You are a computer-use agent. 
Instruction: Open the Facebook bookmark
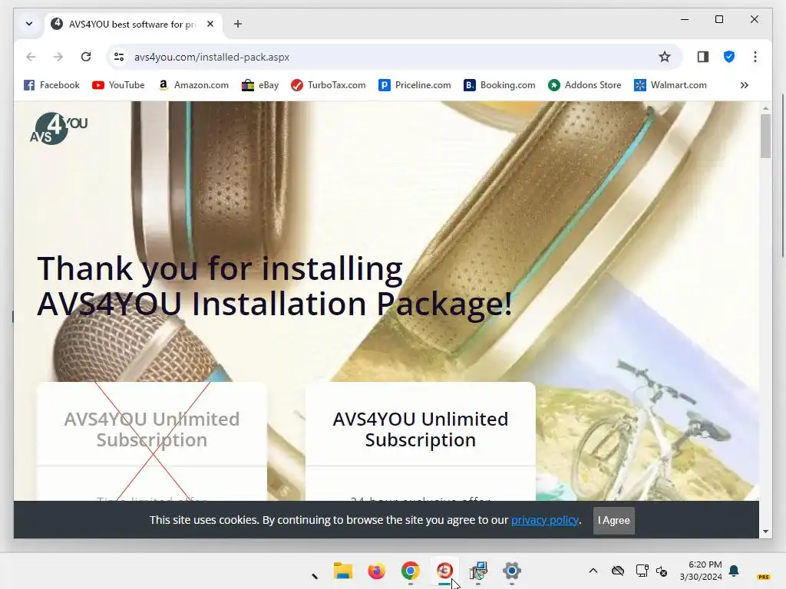click(x=51, y=85)
